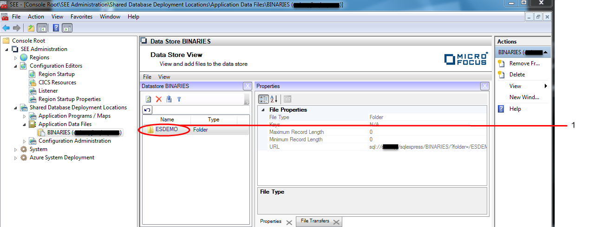Image resolution: width=594 pixels, height=227 pixels.
Task: Close the Properties panel with X
Action: pos(484,86)
